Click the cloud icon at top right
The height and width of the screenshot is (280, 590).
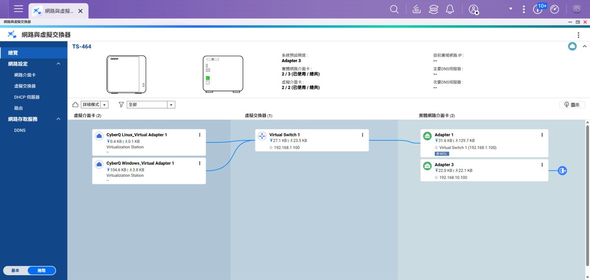(572, 47)
